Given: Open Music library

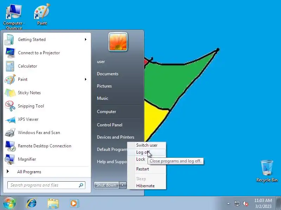Looking at the screenshot, I should pos(103,98).
